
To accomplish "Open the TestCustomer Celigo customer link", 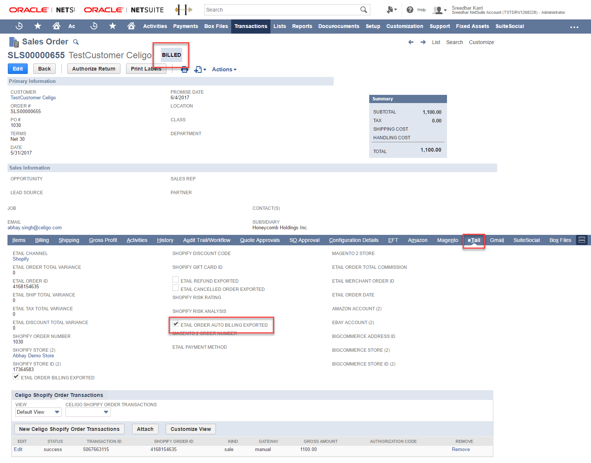I will coord(33,98).
